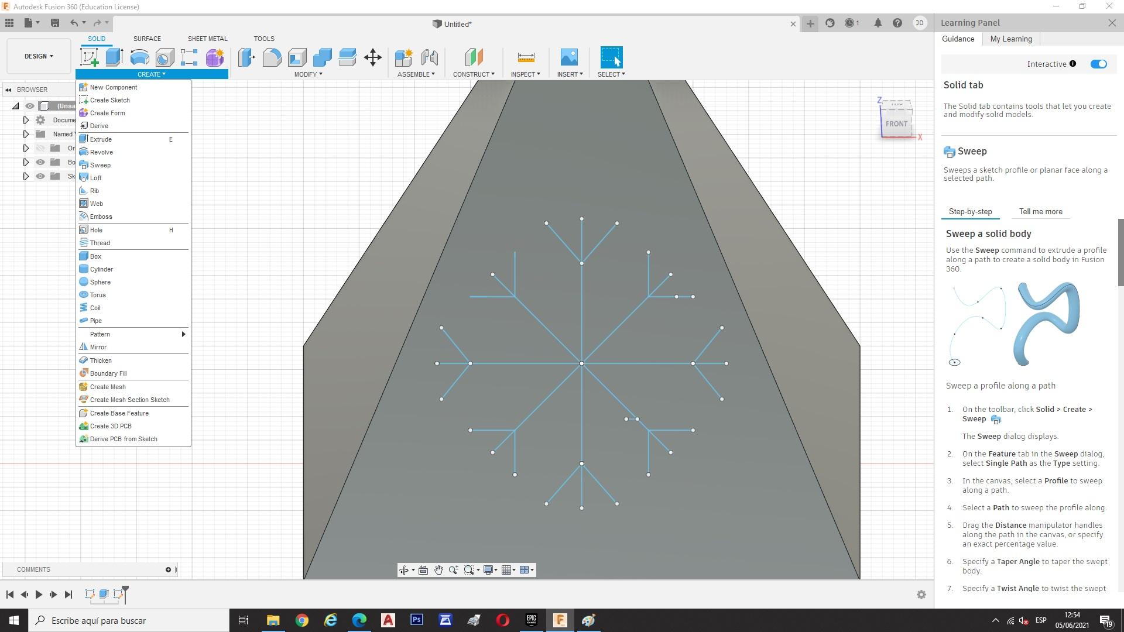Click the Measure tool in Inspect

(x=526, y=57)
